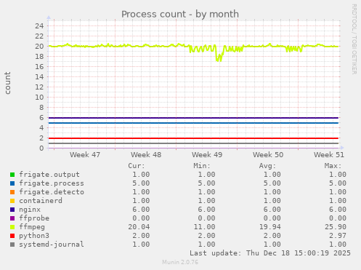This screenshot has width=361, height=270.
Task: Click the green frigate.output legend swatch
Action: [x=12, y=175]
